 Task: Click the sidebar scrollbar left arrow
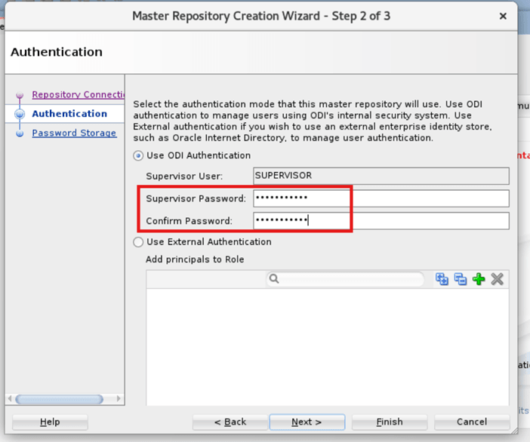pos(10,399)
